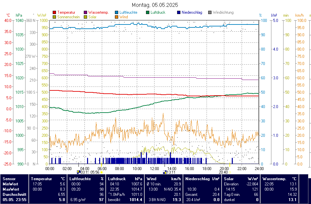Image resolution: width=311 pixels, height=204 pixels.
Task: Click the sun icon beside 05:56
Action: (x=102, y=172)
